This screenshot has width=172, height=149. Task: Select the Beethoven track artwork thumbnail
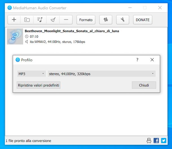click(15, 36)
